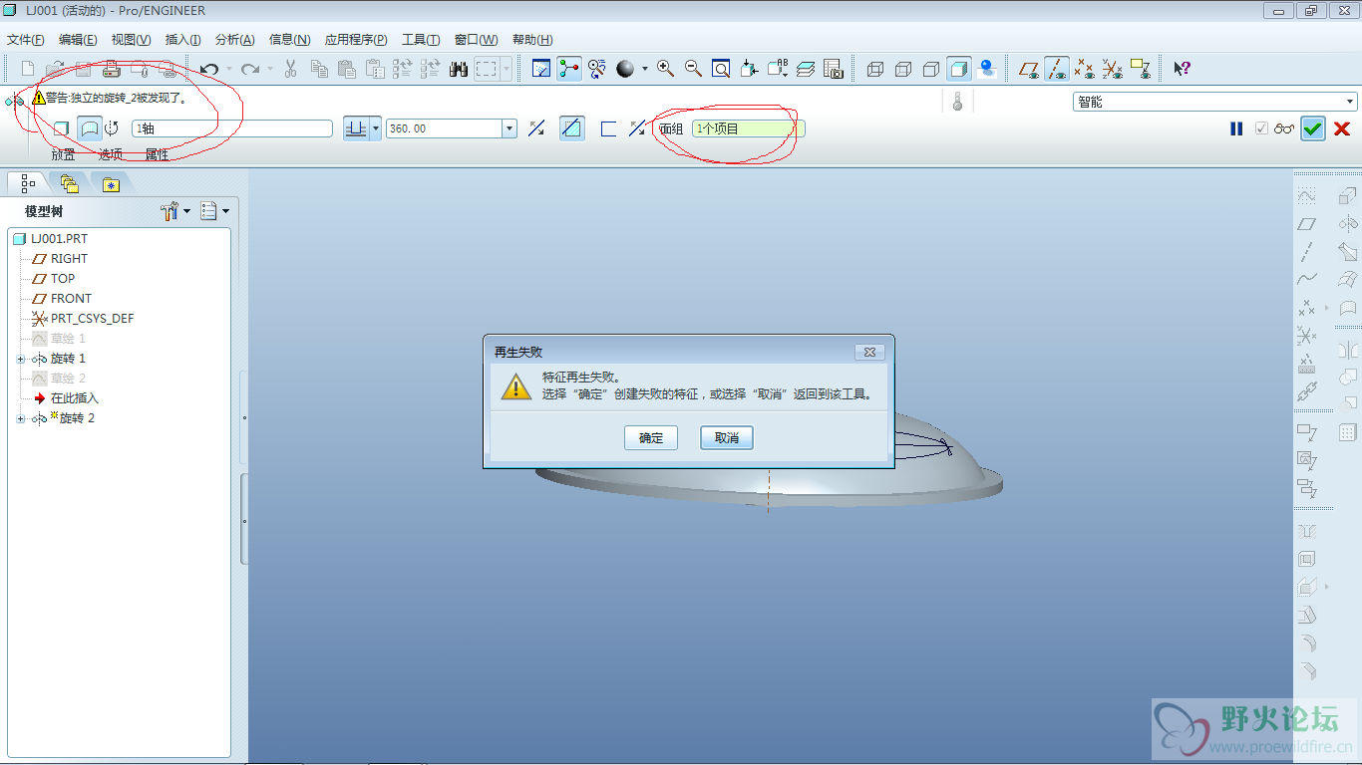Viewport: 1362px width, 765px height.
Task: Select LJ001.PRT root in model tree
Action: click(59, 239)
